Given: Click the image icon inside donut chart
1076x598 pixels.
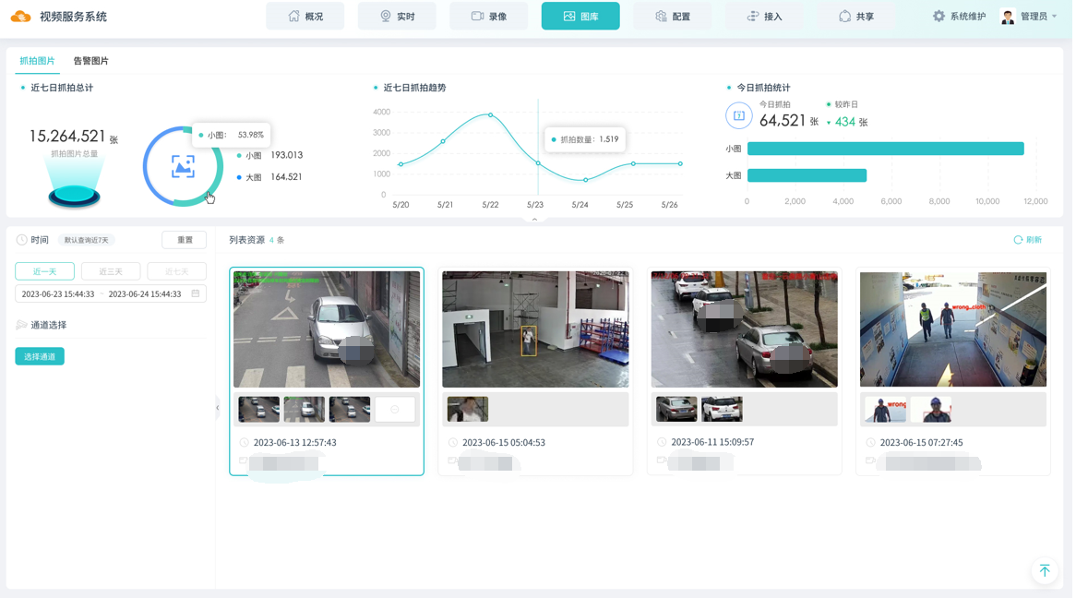Looking at the screenshot, I should click(x=183, y=166).
